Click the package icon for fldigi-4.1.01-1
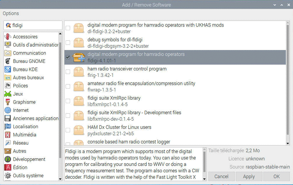This screenshot has width=293, height=185. 79,57
